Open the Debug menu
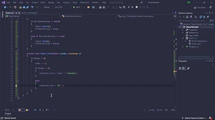This screenshot has width=215, height=120. tap(51, 2)
